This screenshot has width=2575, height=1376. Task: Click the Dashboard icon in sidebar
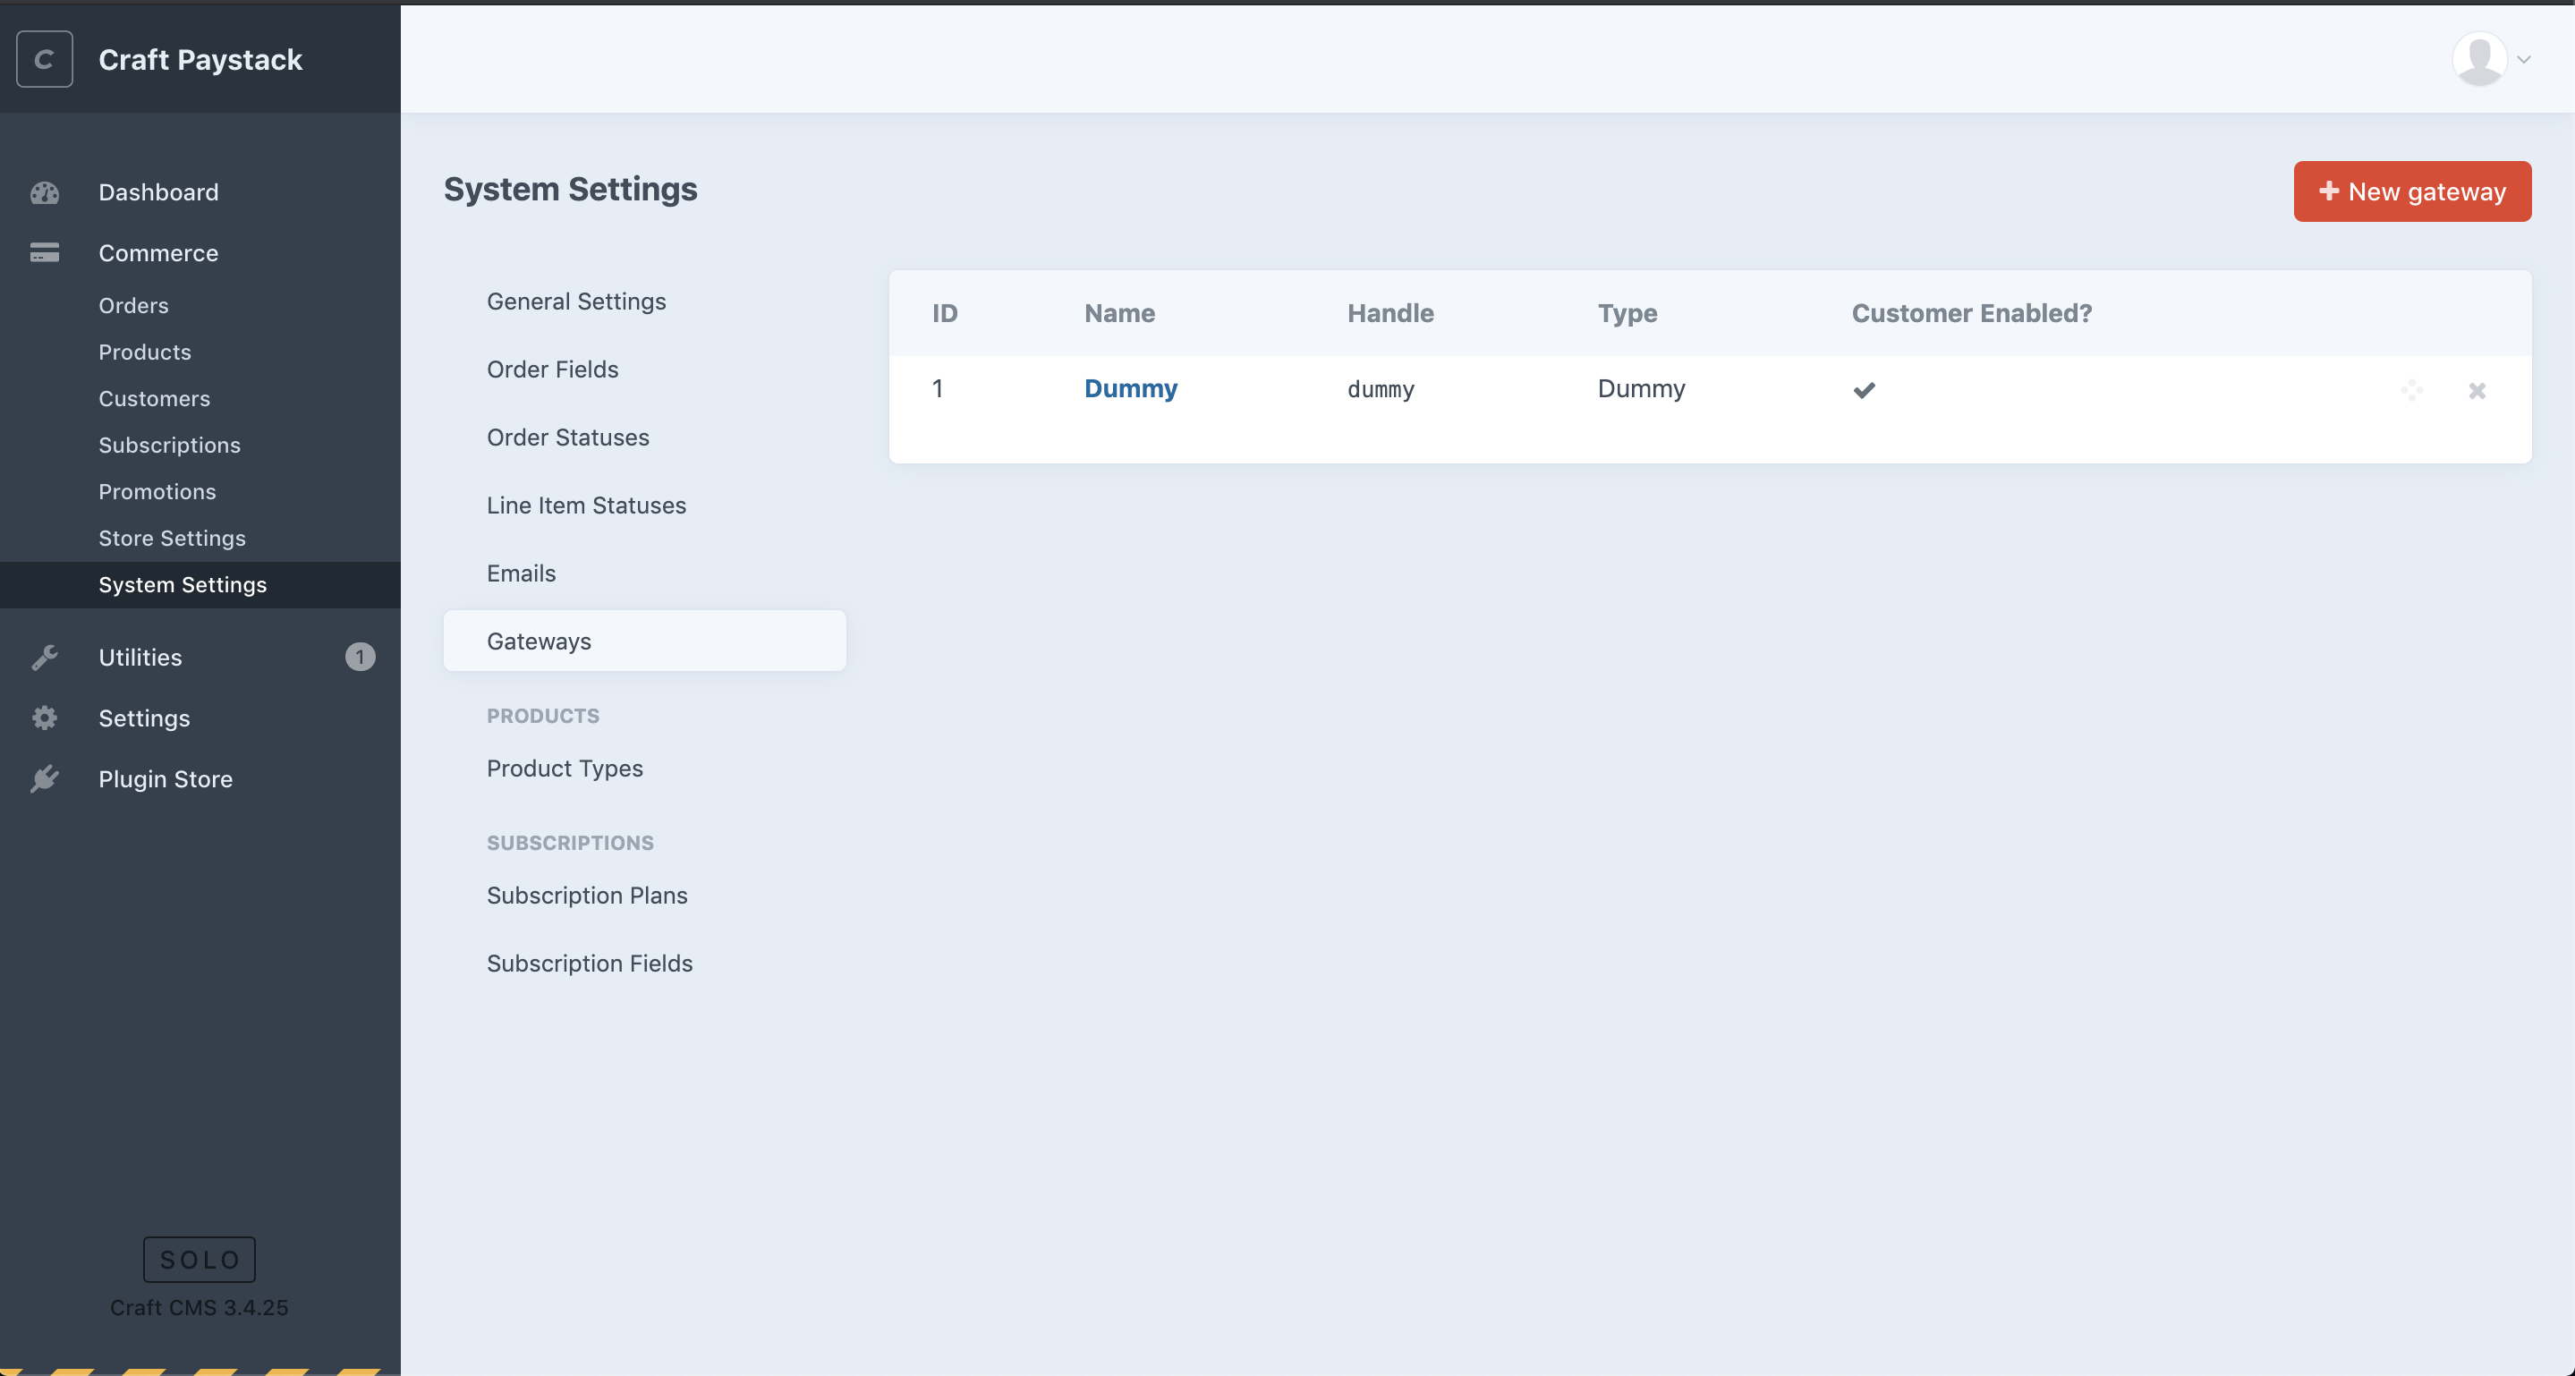click(x=44, y=191)
